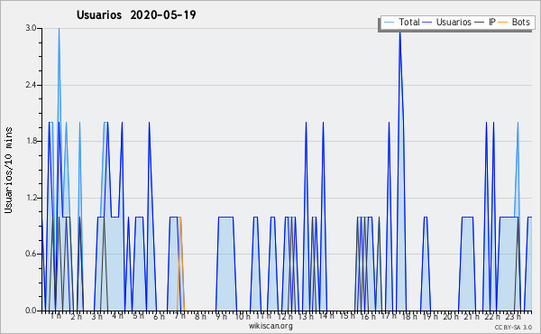Click the '9 h' x-axis label
Screen dimensions: 541x334
(221, 316)
